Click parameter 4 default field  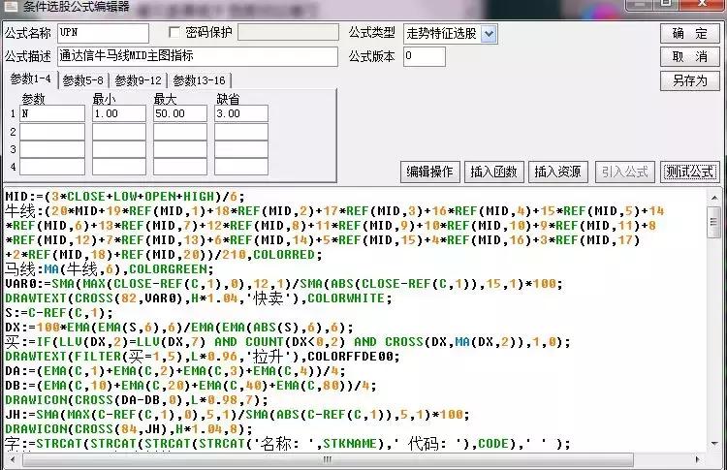(x=241, y=167)
